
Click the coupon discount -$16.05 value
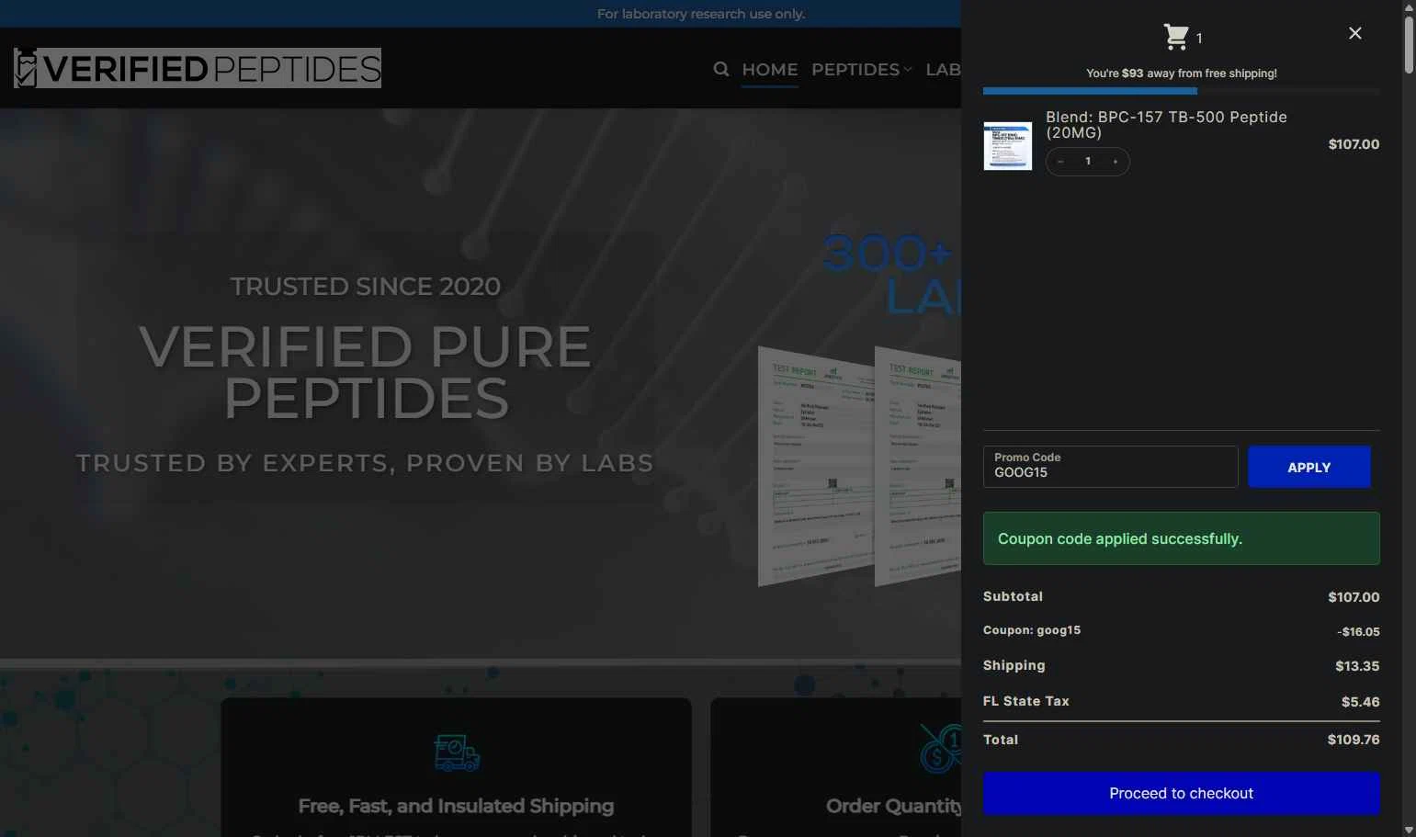pos(1358,632)
